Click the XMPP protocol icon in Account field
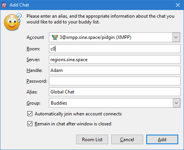The image size is (184, 150). [55, 37]
